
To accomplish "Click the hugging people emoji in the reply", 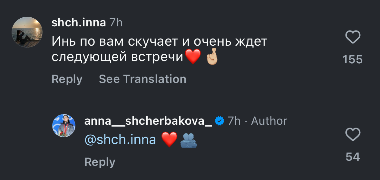I will point(189,140).
